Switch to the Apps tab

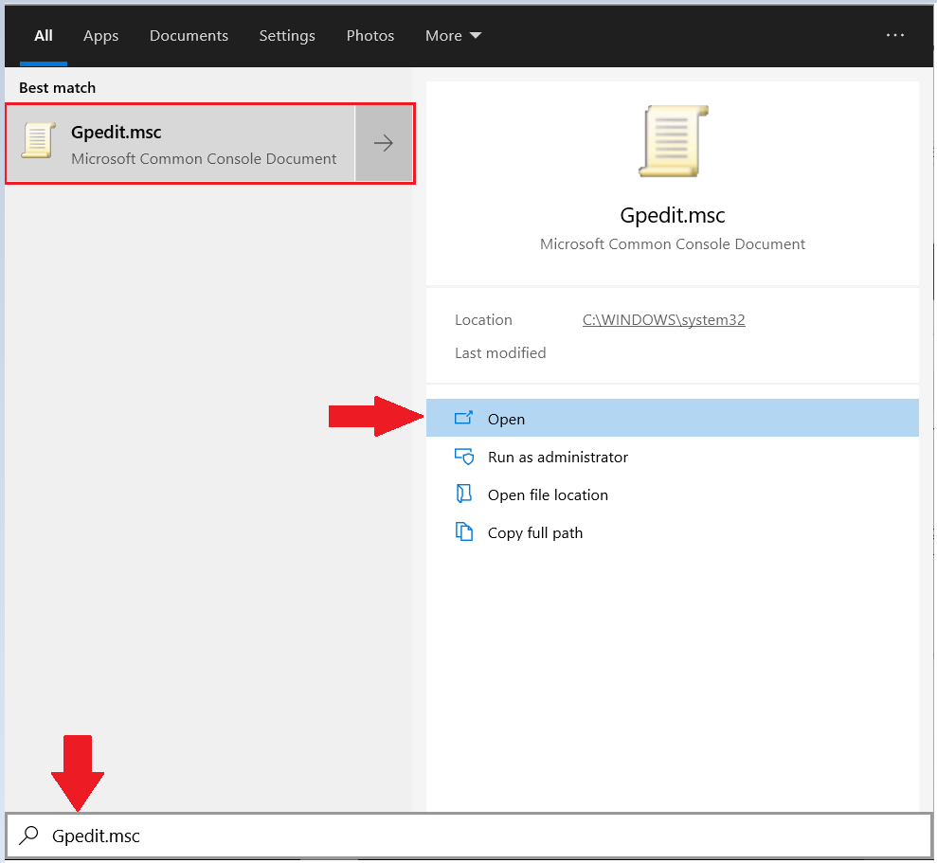[100, 36]
